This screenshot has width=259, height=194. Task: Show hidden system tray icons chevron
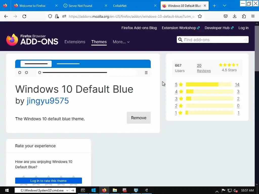217,191
